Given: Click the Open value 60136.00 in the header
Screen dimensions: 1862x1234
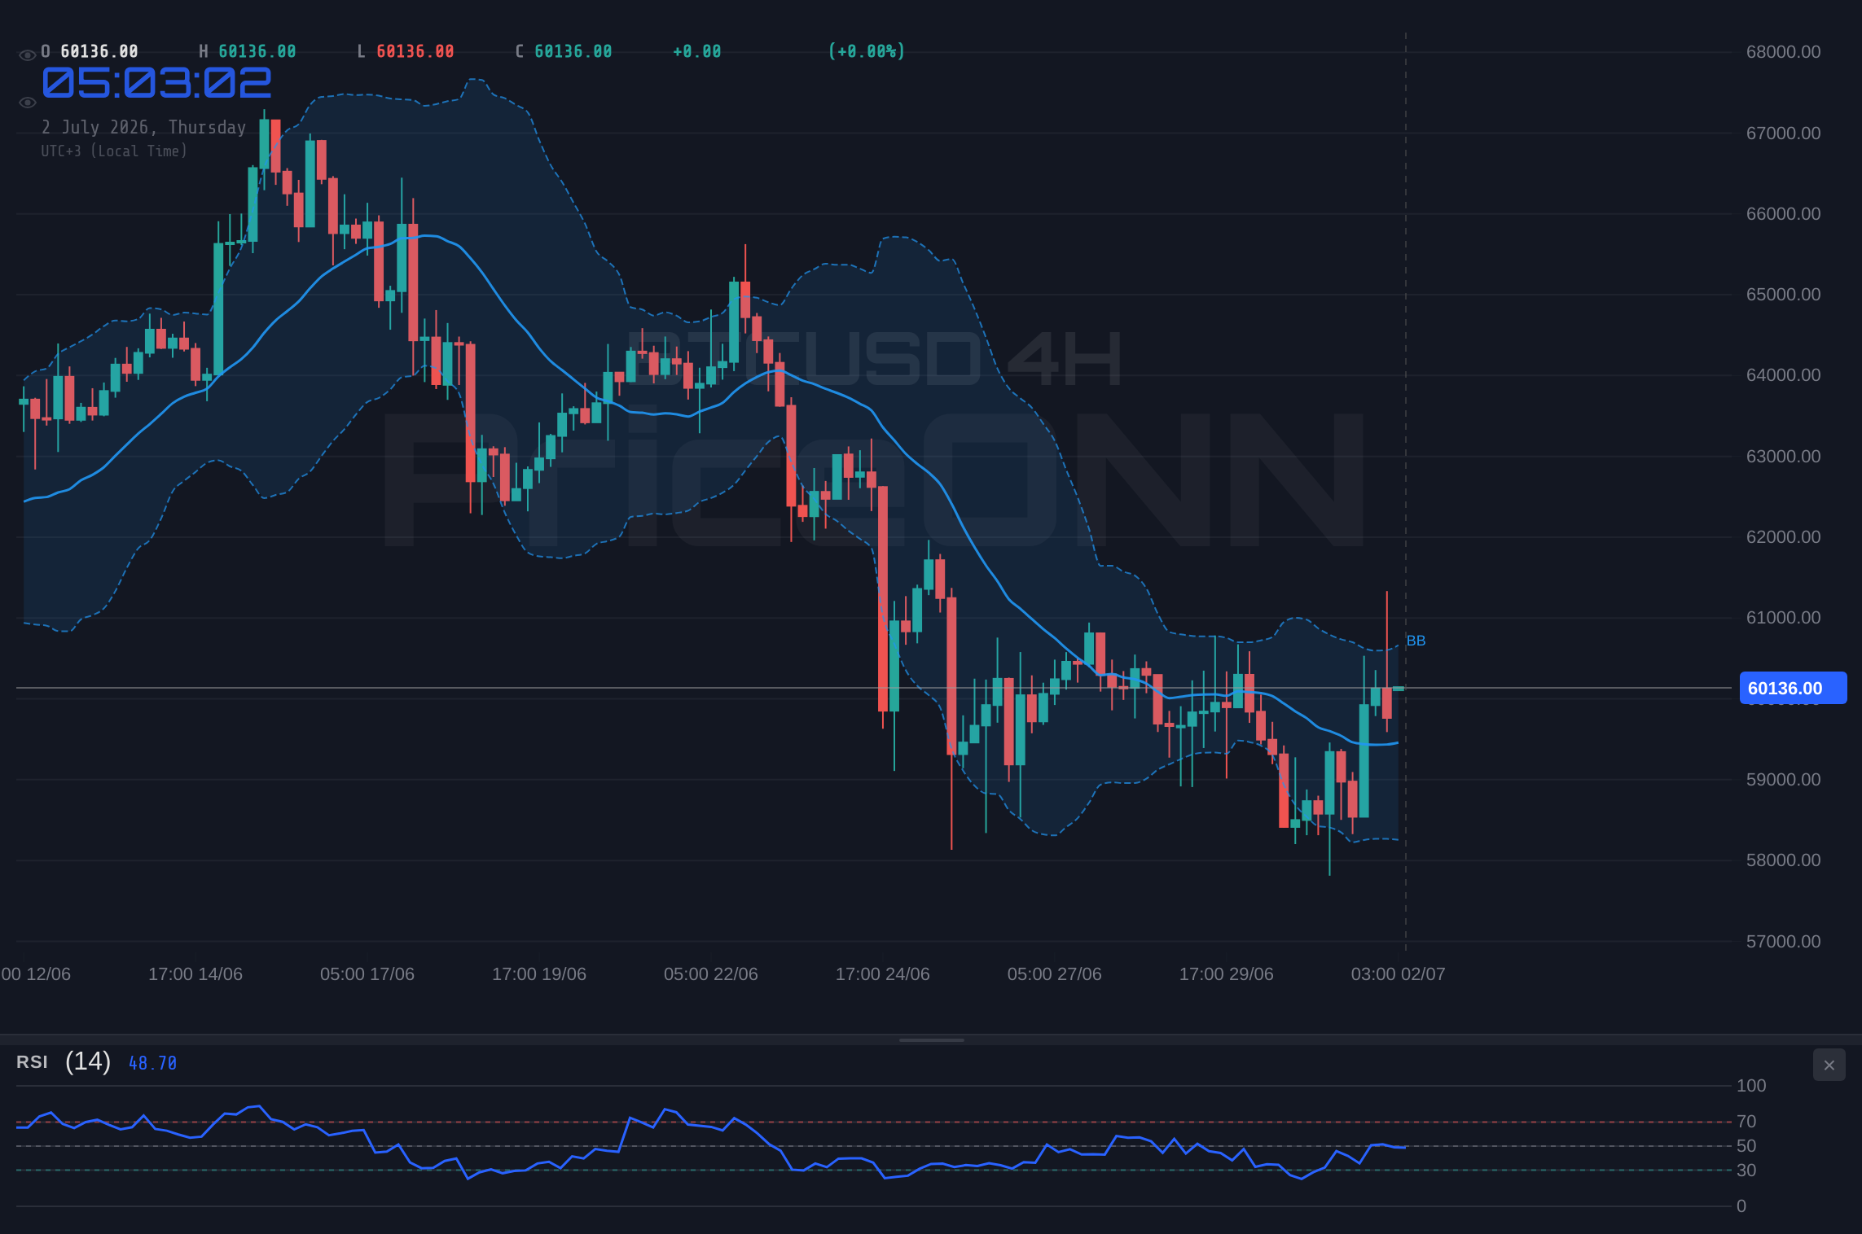Looking at the screenshot, I should [x=99, y=52].
